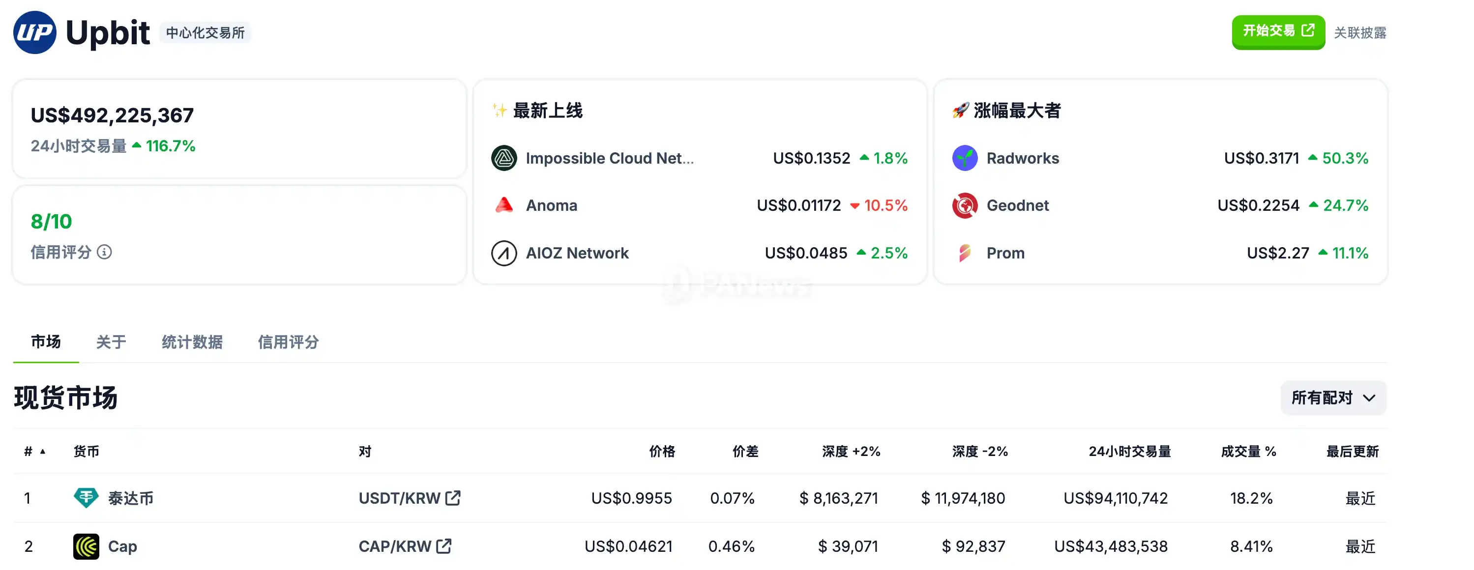Image resolution: width=1474 pixels, height=570 pixels.
Task: Click the 中心化交易所 badge
Action: 205,32
